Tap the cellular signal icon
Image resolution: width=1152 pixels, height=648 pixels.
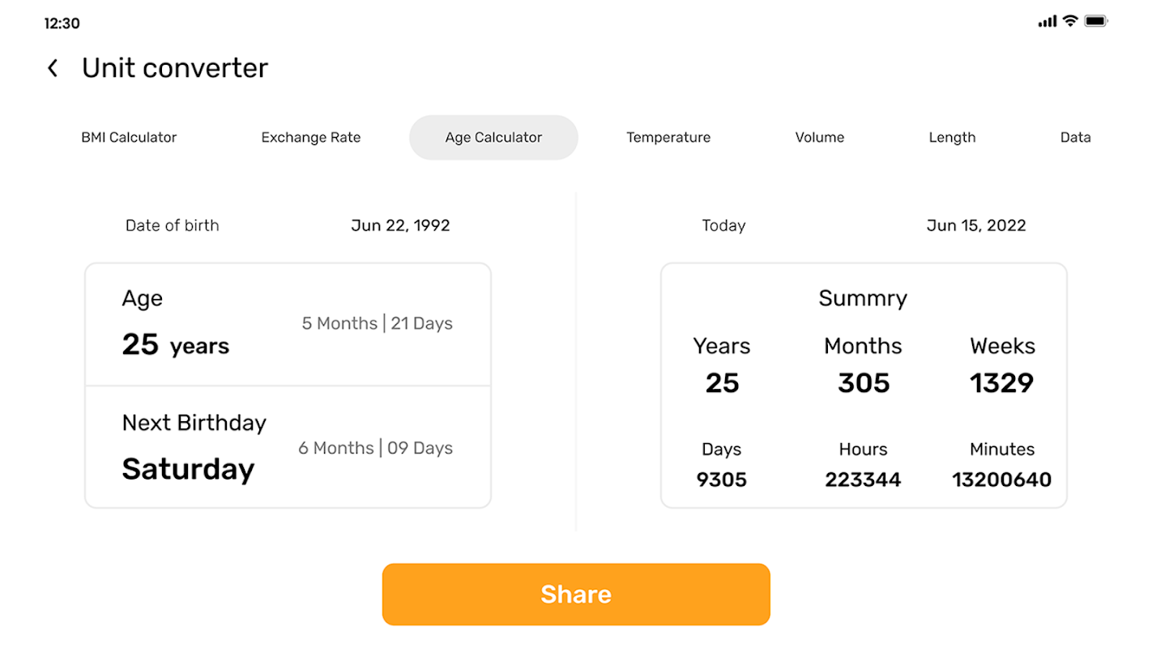coord(1047,22)
